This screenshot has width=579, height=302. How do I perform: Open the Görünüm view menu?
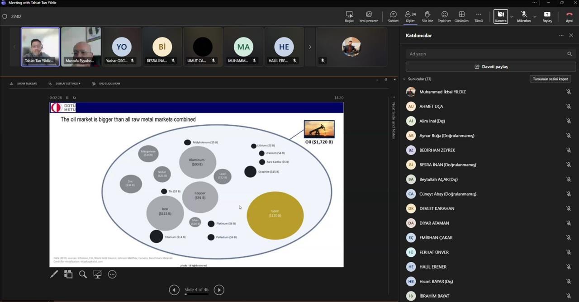pyautogui.click(x=461, y=16)
